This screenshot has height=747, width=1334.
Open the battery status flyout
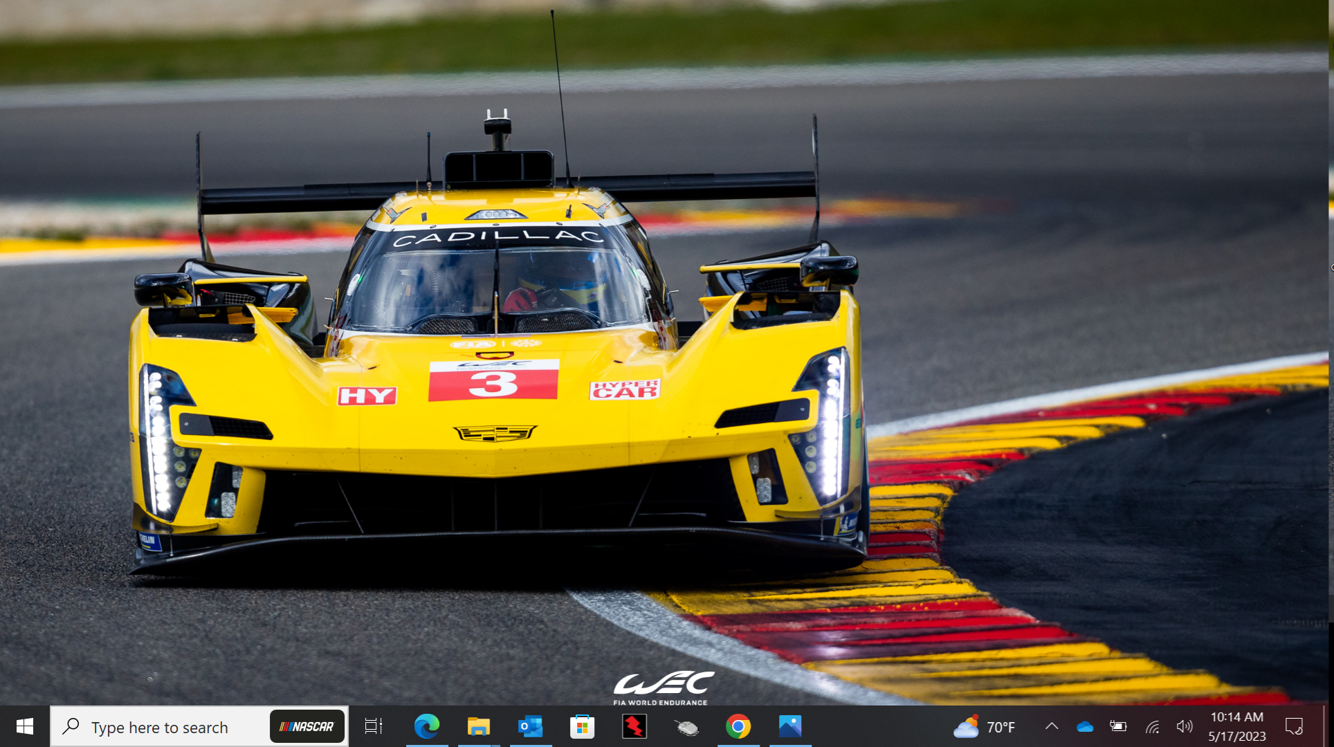coord(1118,726)
